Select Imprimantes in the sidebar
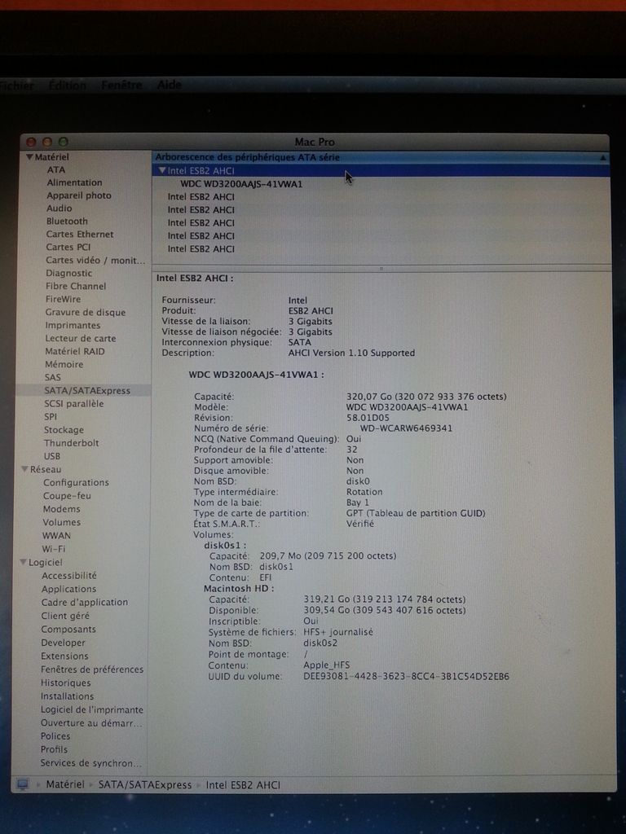This screenshot has height=834, width=626. pos(73,325)
